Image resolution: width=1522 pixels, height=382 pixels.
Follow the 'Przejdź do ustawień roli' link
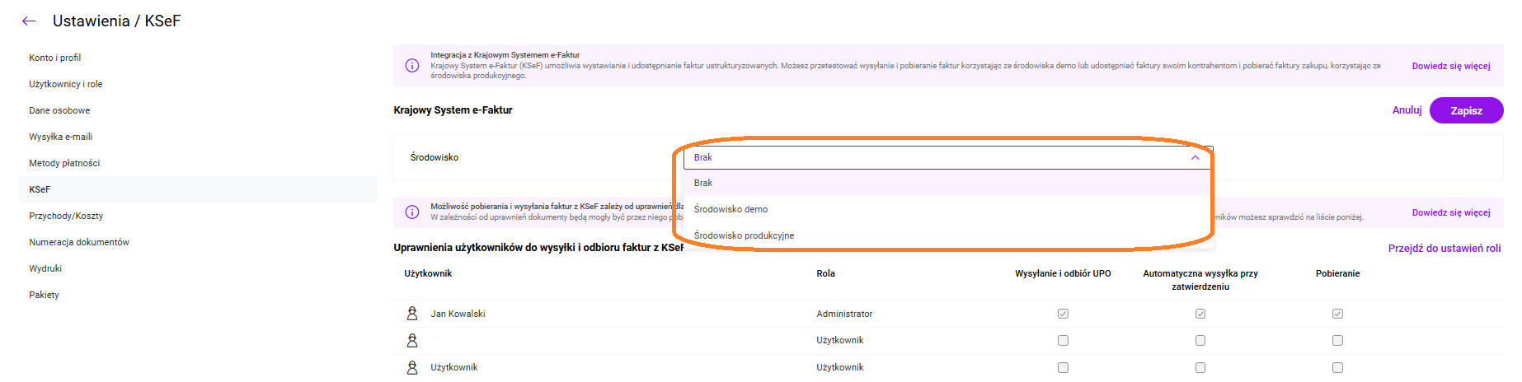[1444, 249]
